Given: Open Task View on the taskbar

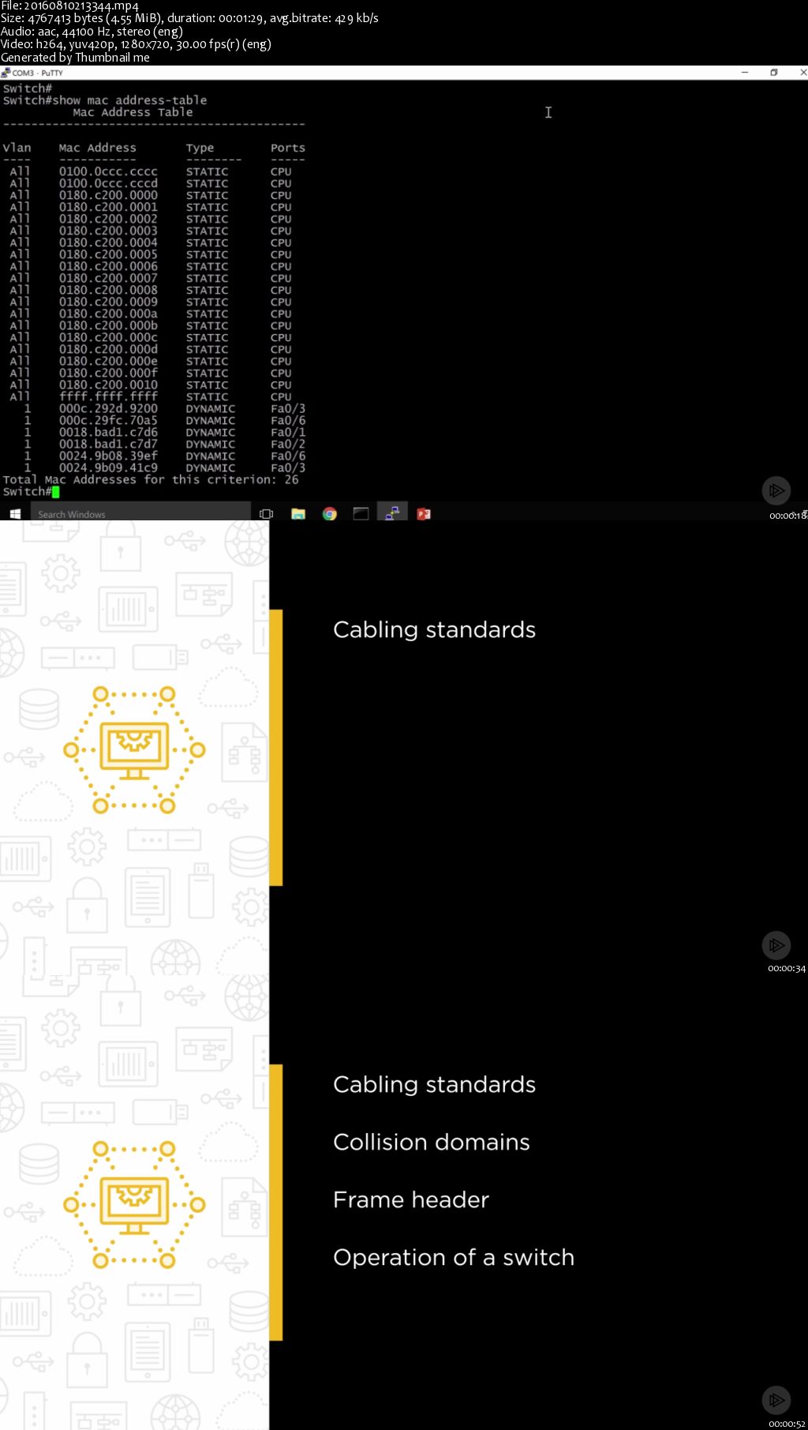Looking at the screenshot, I should [267, 514].
